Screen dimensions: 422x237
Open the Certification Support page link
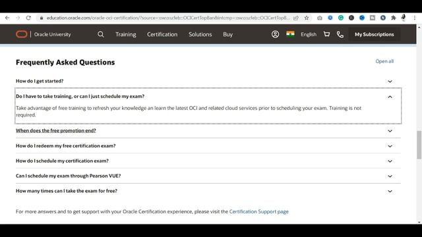point(258,211)
